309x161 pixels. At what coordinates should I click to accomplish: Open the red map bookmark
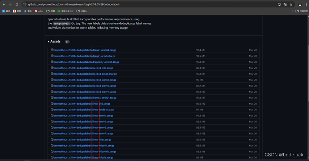click(x=17, y=11)
